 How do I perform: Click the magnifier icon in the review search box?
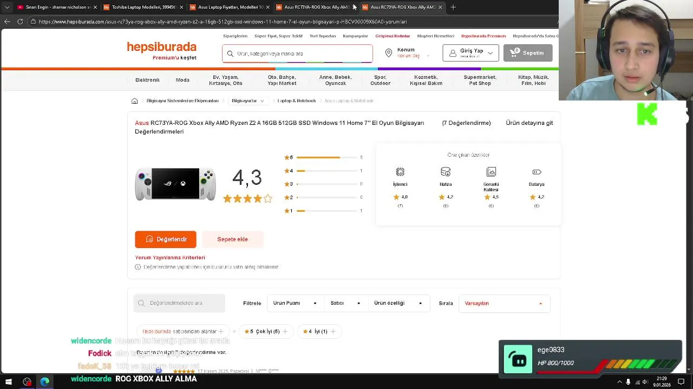[141, 303]
